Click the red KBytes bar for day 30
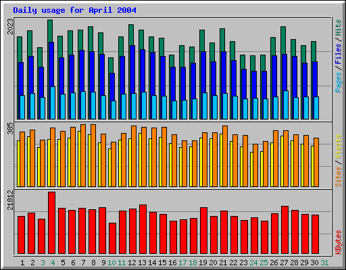This screenshot has width=346, height=270. tap(315, 234)
